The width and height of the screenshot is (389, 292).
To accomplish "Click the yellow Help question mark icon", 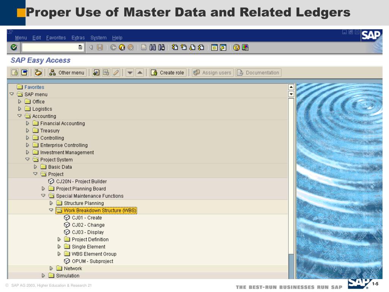I will [x=236, y=48].
